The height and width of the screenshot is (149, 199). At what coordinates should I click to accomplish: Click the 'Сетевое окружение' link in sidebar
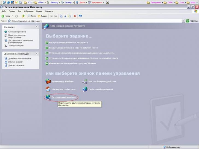pos(17,32)
